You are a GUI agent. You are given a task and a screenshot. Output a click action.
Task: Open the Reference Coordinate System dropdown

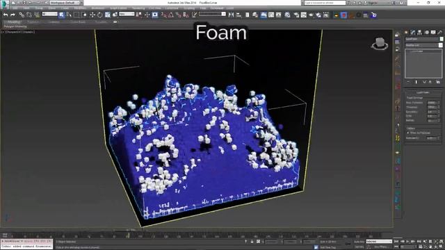tap(127, 14)
